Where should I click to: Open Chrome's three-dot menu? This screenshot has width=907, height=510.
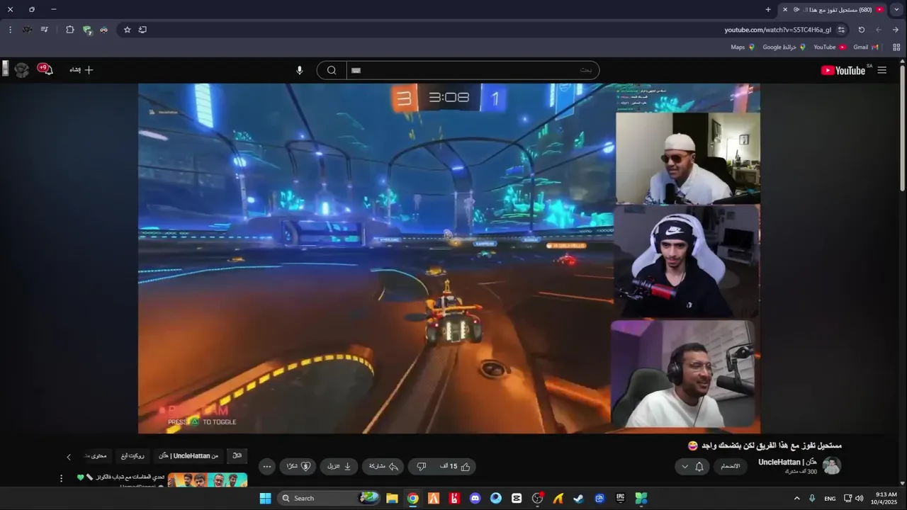click(x=10, y=30)
